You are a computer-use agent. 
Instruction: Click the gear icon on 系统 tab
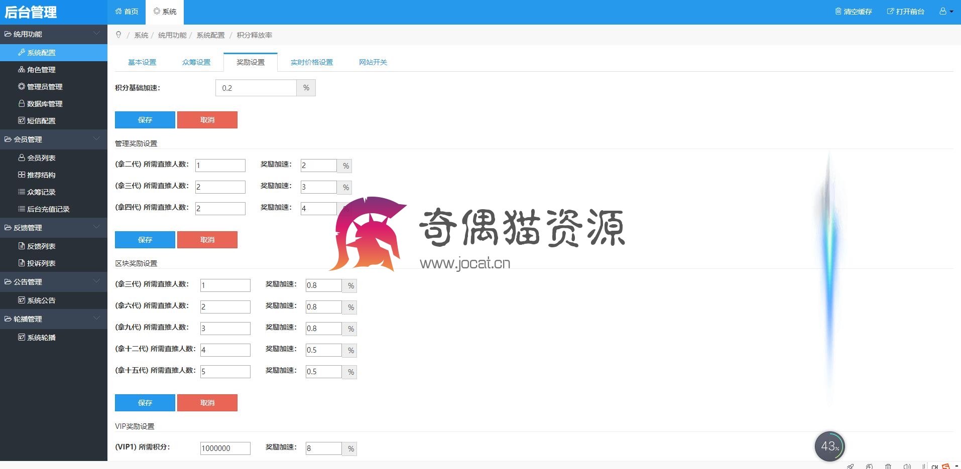click(157, 11)
